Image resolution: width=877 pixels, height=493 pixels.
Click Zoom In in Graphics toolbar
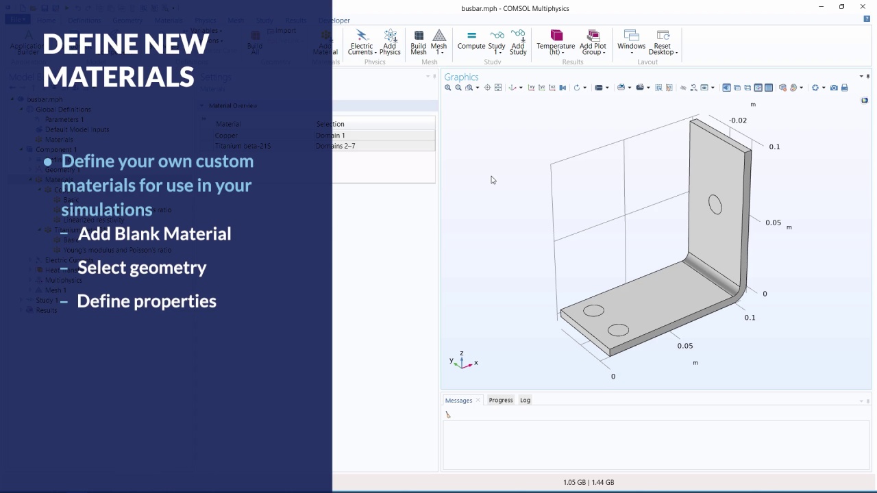(447, 88)
